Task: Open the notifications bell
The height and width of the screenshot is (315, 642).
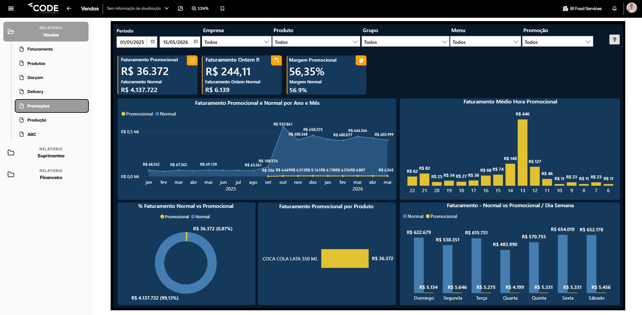Action: 614,8
